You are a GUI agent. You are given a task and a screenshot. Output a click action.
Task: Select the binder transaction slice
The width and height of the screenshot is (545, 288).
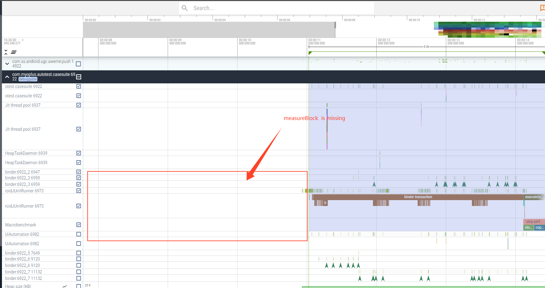(418, 197)
